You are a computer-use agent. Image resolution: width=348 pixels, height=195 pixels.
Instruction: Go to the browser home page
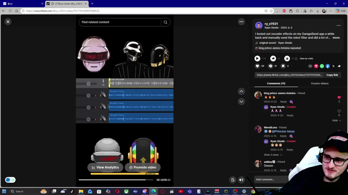pos(17,11)
